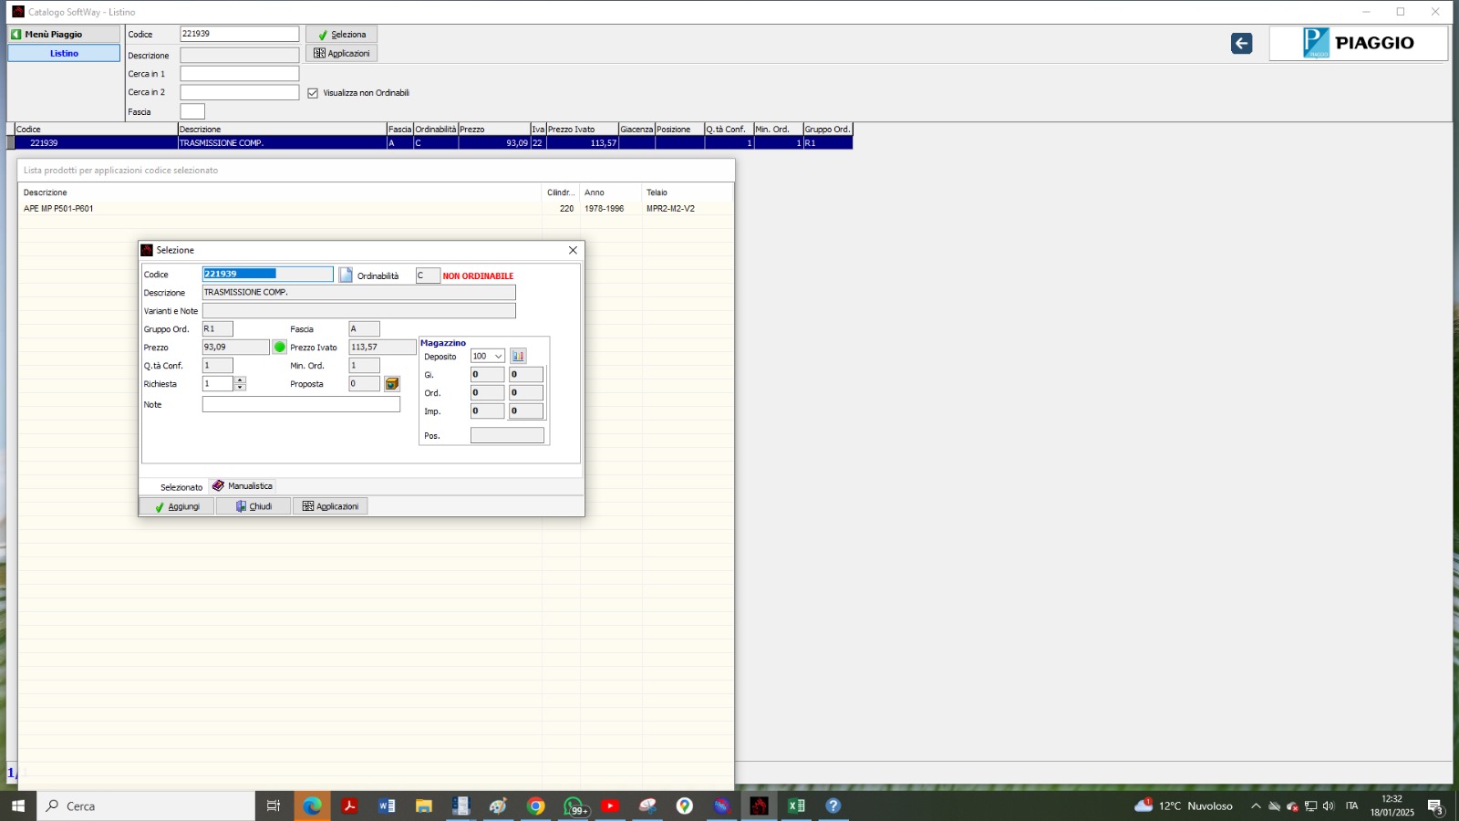Click the blue back arrow icon
Image resolution: width=1459 pixels, height=821 pixels.
(x=1241, y=44)
